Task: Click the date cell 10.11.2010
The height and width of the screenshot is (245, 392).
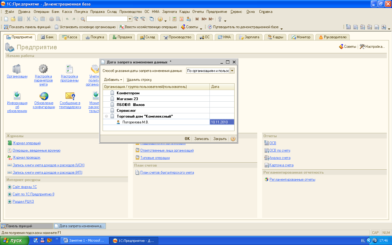Action: [x=222, y=122]
